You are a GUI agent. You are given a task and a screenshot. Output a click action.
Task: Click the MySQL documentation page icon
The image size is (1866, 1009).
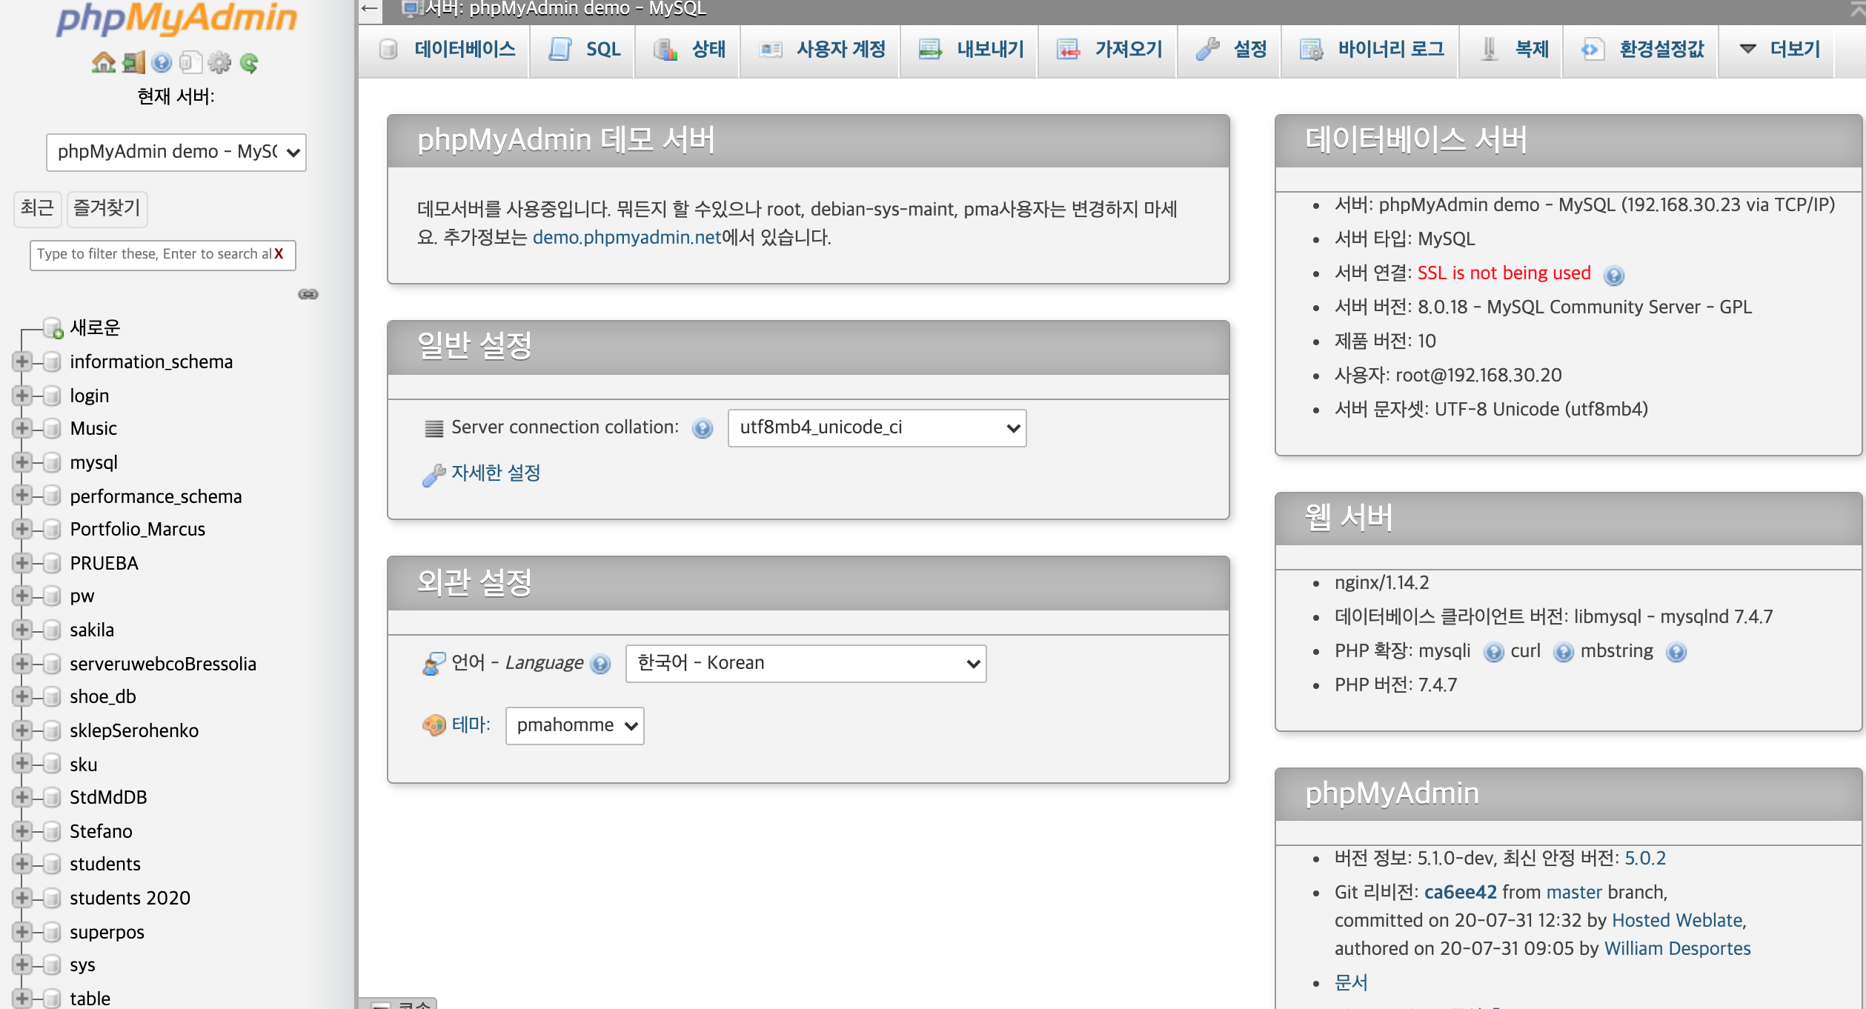[x=190, y=63]
